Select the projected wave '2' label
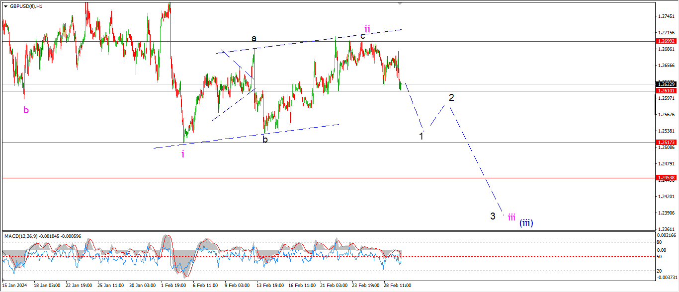Image resolution: width=679 pixels, height=292 pixels. point(451,97)
